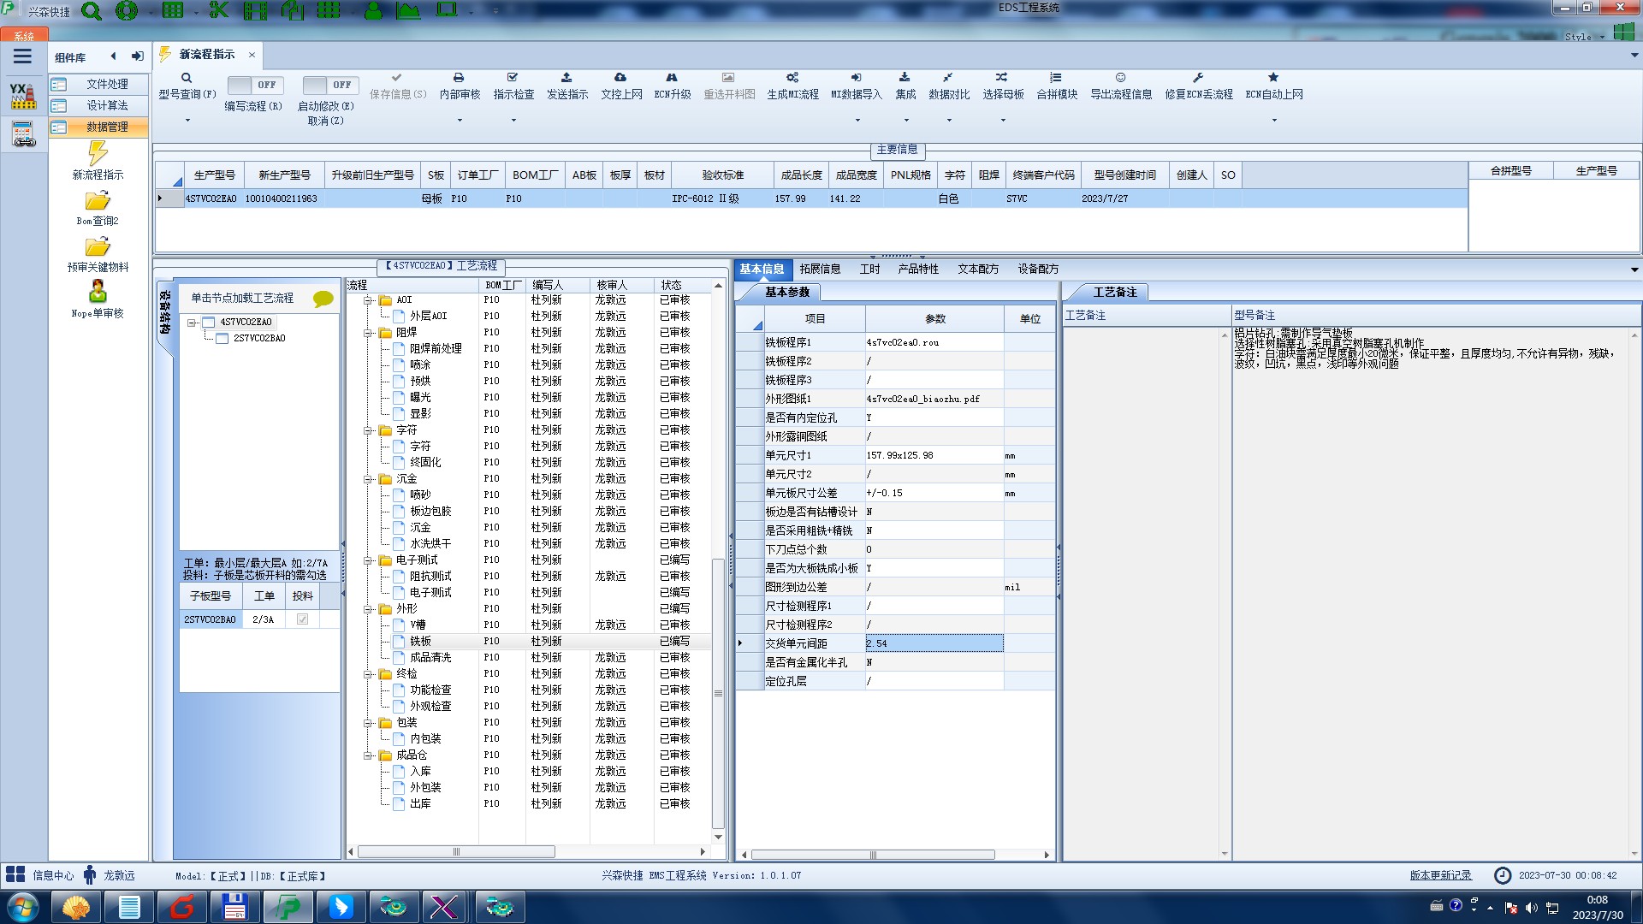Click the 发送指示 toolbar icon
The width and height of the screenshot is (1643, 924).
pos(566,78)
